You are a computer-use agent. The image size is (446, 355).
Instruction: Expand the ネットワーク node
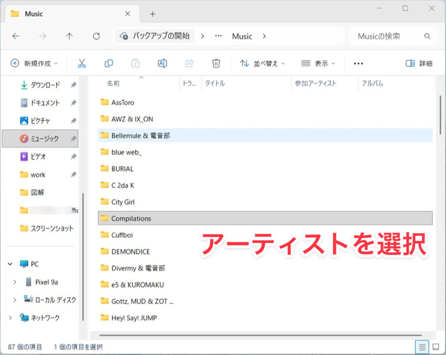click(10, 318)
